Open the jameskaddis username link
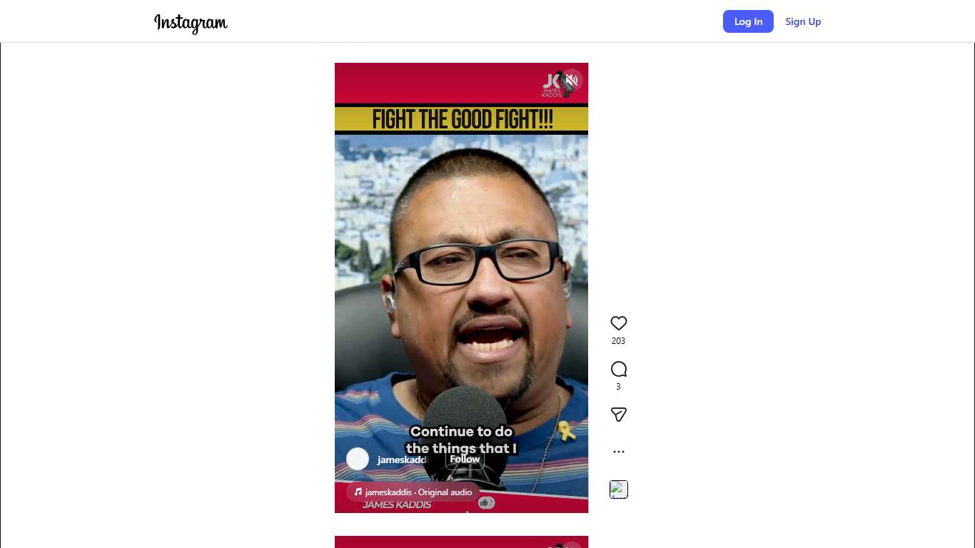 click(x=402, y=460)
